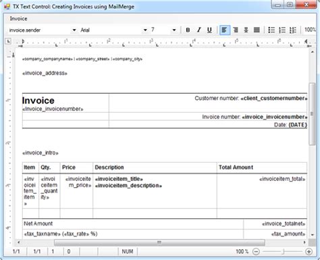This screenshot has width=320, height=260.
Task: Open the invoice sender style dropdown
Action: (x=74, y=30)
